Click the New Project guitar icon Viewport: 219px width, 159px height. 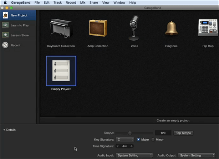tap(5, 15)
